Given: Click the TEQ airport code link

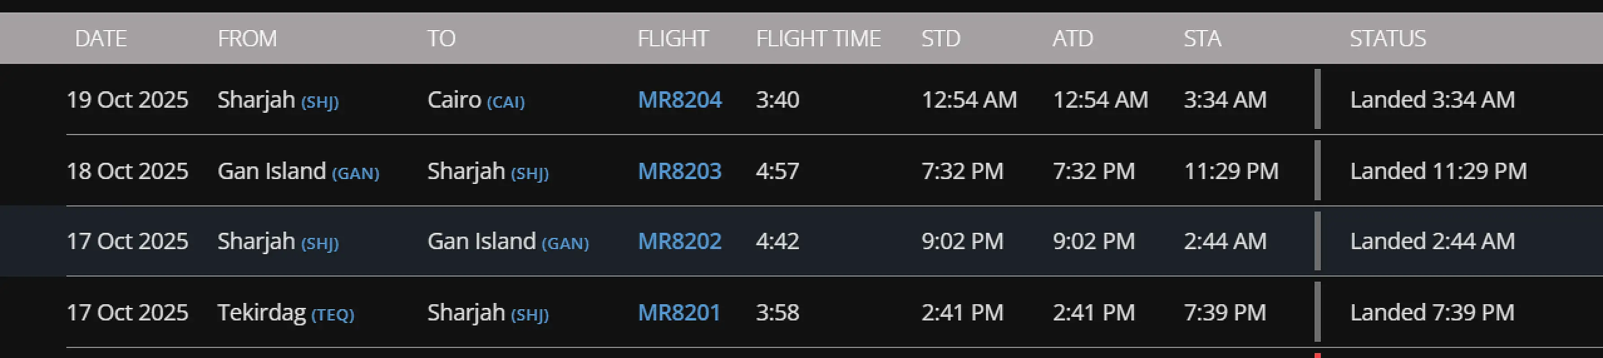Looking at the screenshot, I should [333, 315].
